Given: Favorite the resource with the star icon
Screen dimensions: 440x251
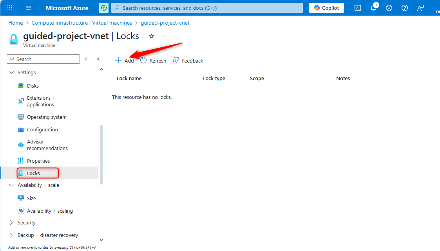Looking at the screenshot, I should click(152, 36).
